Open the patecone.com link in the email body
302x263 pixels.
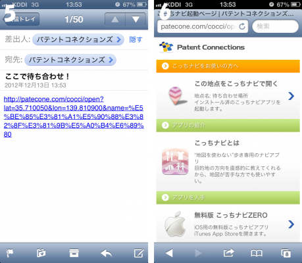[x=74, y=116]
